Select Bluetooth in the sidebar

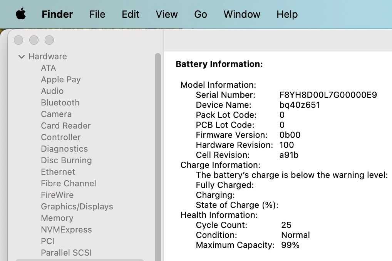point(60,102)
